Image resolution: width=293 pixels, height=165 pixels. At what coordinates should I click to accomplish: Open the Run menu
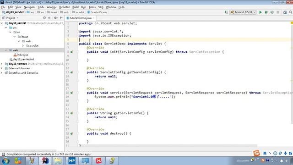(x=83, y=7)
